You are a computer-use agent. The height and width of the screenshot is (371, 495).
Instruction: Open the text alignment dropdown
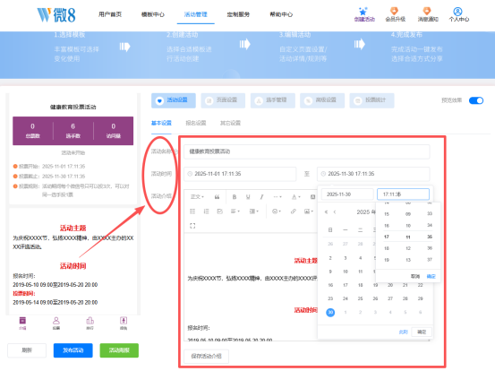pyautogui.click(x=235, y=211)
